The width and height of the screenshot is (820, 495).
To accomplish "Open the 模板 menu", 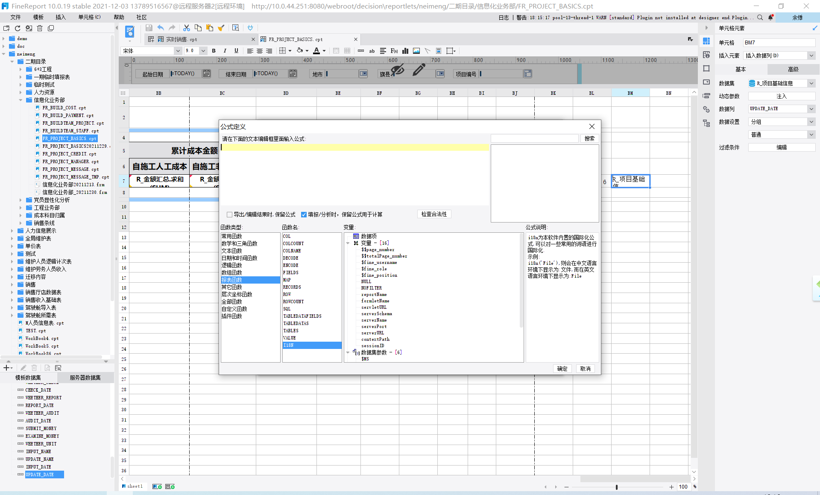I will 38,17.
